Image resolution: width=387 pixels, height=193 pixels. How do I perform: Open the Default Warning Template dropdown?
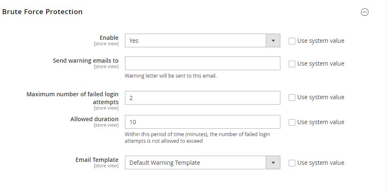[202, 163]
